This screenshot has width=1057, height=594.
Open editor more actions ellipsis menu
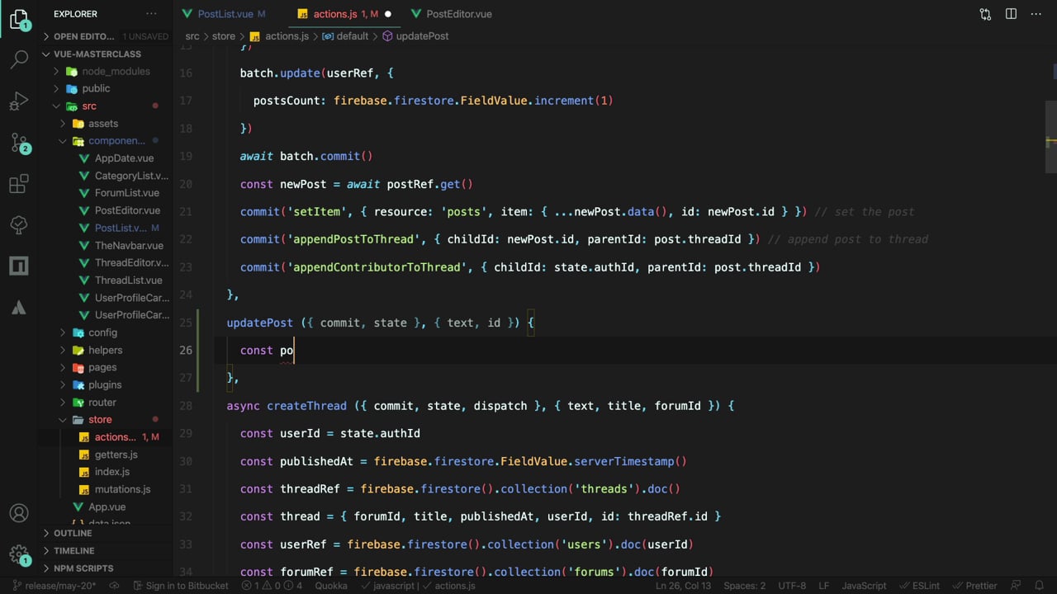pos(1036,14)
